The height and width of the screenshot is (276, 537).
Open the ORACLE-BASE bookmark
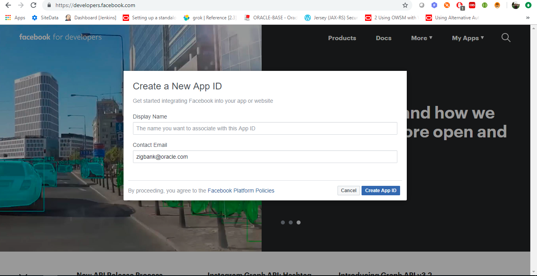(271, 18)
